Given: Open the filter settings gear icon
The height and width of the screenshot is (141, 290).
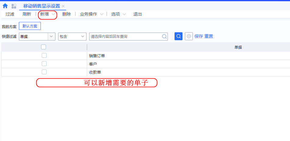Looking at the screenshot, I should point(189,36).
